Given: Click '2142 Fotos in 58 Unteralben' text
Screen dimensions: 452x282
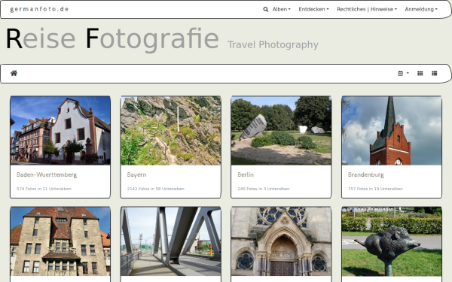Looking at the screenshot, I should 156,189.
